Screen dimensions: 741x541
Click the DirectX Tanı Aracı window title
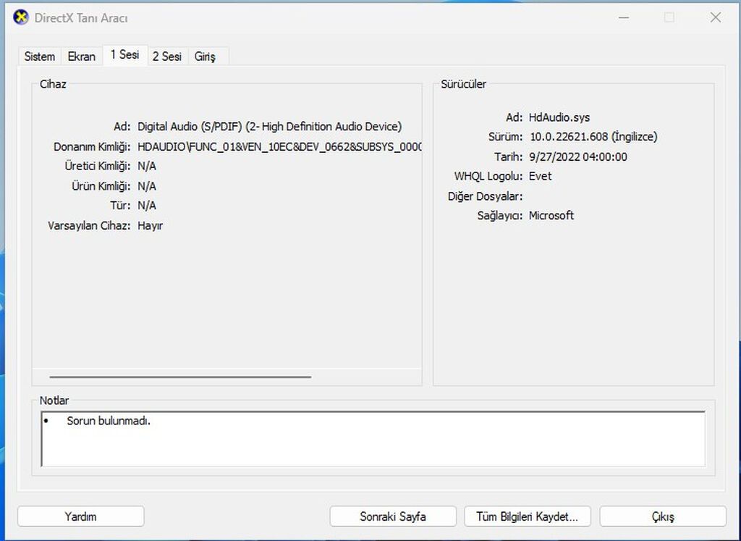pyautogui.click(x=81, y=18)
